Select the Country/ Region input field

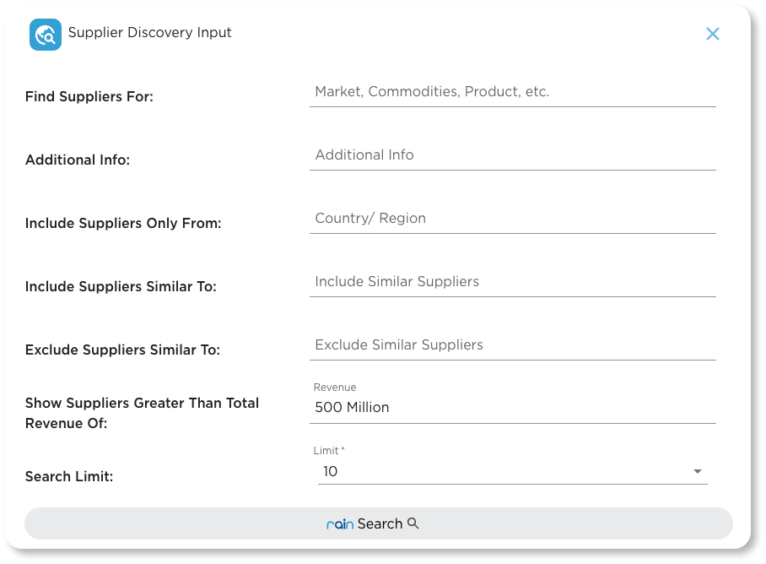(x=512, y=218)
